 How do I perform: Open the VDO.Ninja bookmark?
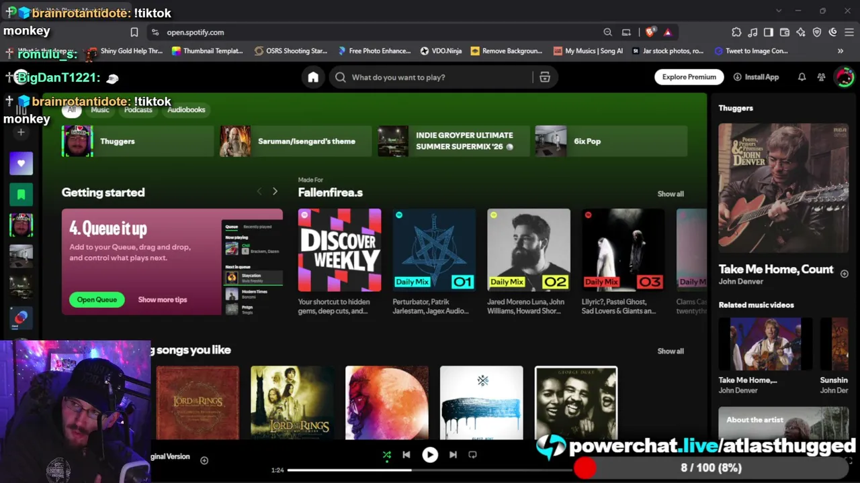441,51
